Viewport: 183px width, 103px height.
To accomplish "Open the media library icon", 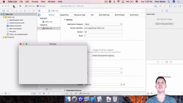I will click(x=171, y=62).
